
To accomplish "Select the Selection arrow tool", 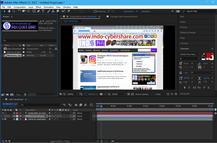I will click(5, 11).
